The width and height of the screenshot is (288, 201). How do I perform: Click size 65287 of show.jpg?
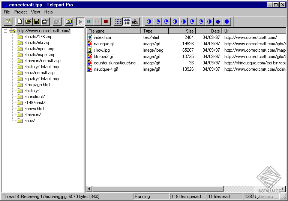(188, 50)
